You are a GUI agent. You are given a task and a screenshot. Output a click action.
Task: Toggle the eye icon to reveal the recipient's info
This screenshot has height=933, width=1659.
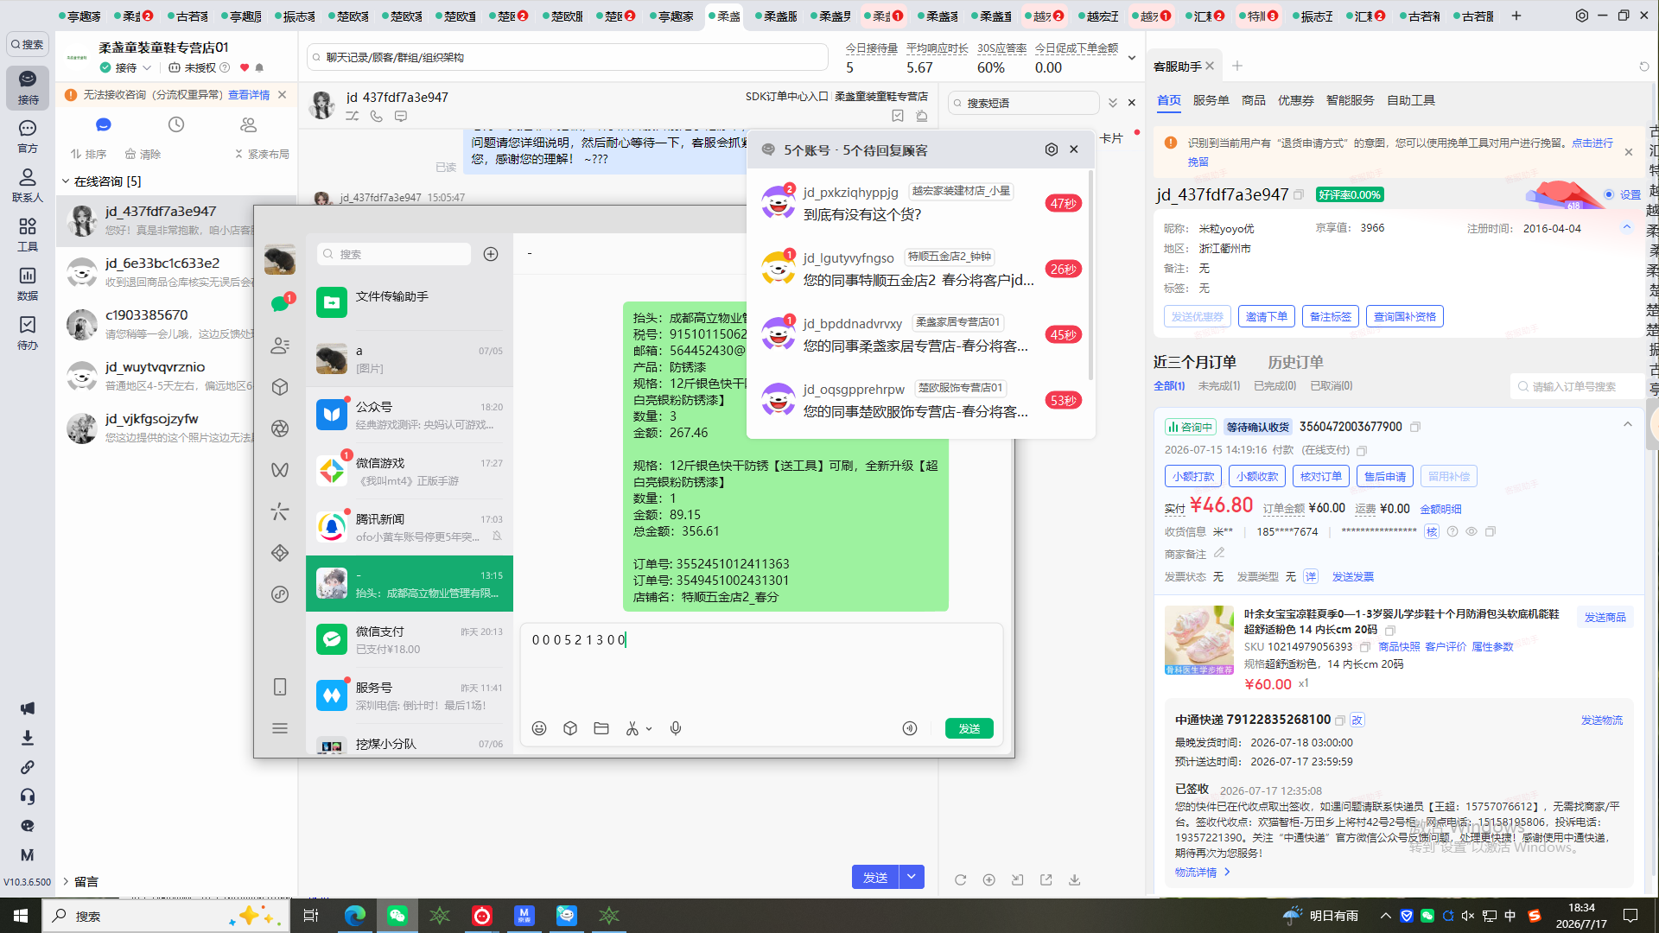pyautogui.click(x=1471, y=531)
